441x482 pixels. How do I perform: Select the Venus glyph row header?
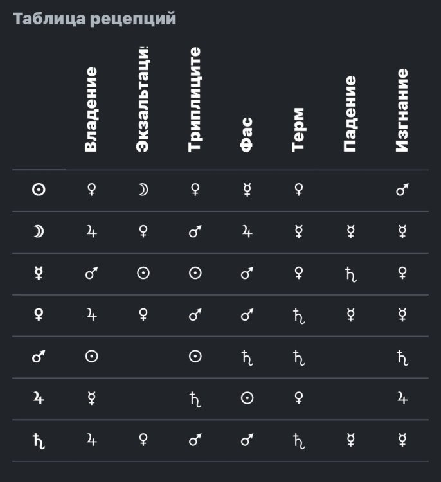pyautogui.click(x=39, y=315)
